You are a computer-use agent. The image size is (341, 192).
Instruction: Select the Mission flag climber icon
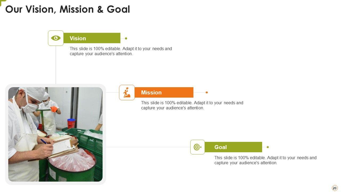pos(127,93)
